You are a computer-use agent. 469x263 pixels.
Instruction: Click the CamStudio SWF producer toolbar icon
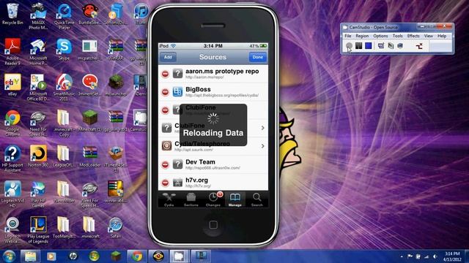[400, 45]
